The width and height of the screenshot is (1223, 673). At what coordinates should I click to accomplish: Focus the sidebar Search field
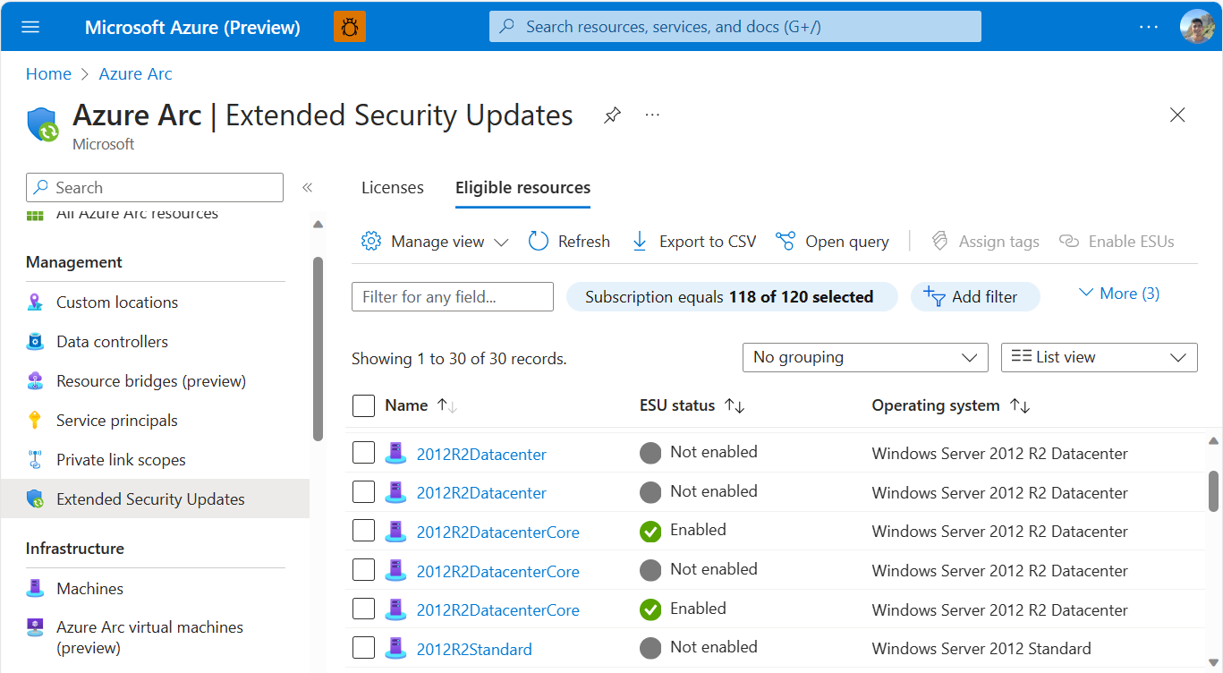pyautogui.click(x=155, y=188)
